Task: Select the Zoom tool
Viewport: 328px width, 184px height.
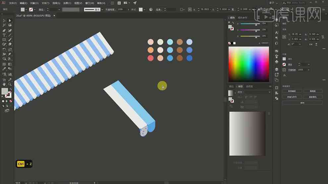Action: (x=10, y=84)
